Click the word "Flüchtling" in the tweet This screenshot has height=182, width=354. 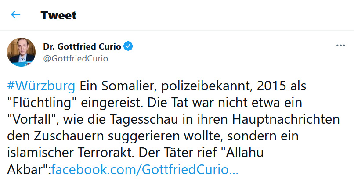tap(42, 103)
